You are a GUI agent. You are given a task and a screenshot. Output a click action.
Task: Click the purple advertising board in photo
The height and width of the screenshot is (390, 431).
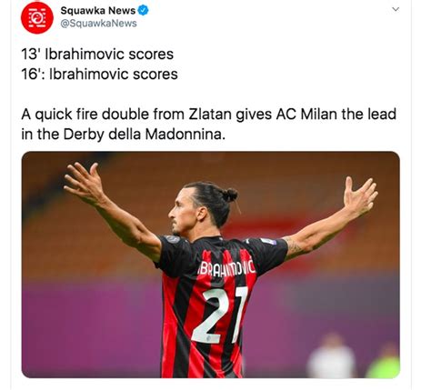pos(91,329)
